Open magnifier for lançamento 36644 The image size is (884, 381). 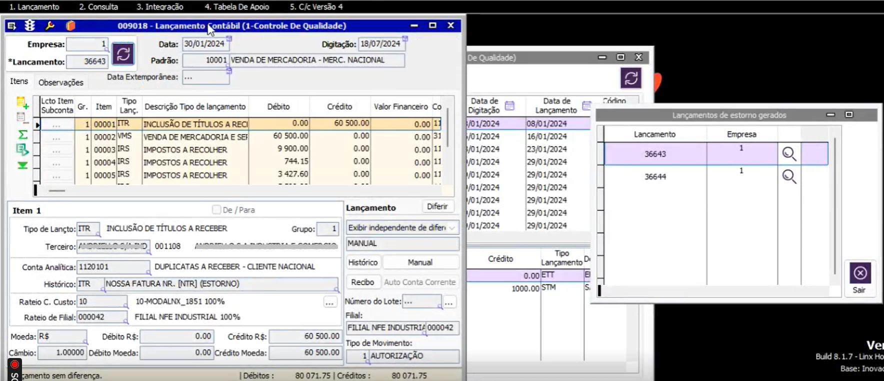point(789,176)
